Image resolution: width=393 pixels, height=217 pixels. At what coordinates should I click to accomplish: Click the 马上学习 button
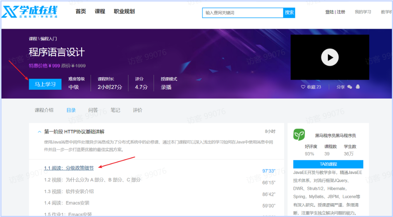pos(45,84)
